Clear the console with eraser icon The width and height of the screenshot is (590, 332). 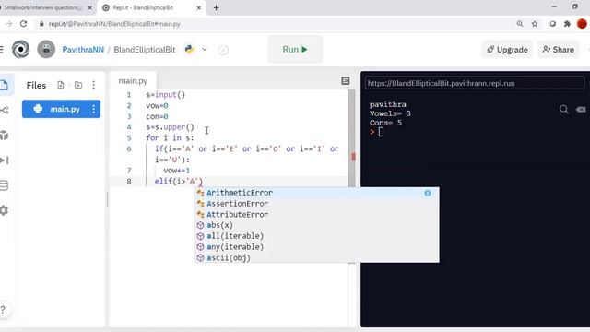click(x=581, y=110)
